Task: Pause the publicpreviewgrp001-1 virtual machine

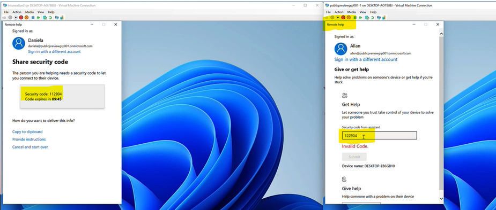Action: point(355,17)
